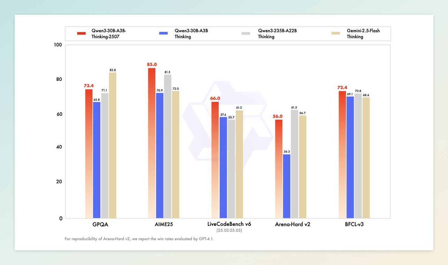Click the Arena-Hard v2 axis label
The height and width of the screenshot is (265, 448).
click(293, 224)
